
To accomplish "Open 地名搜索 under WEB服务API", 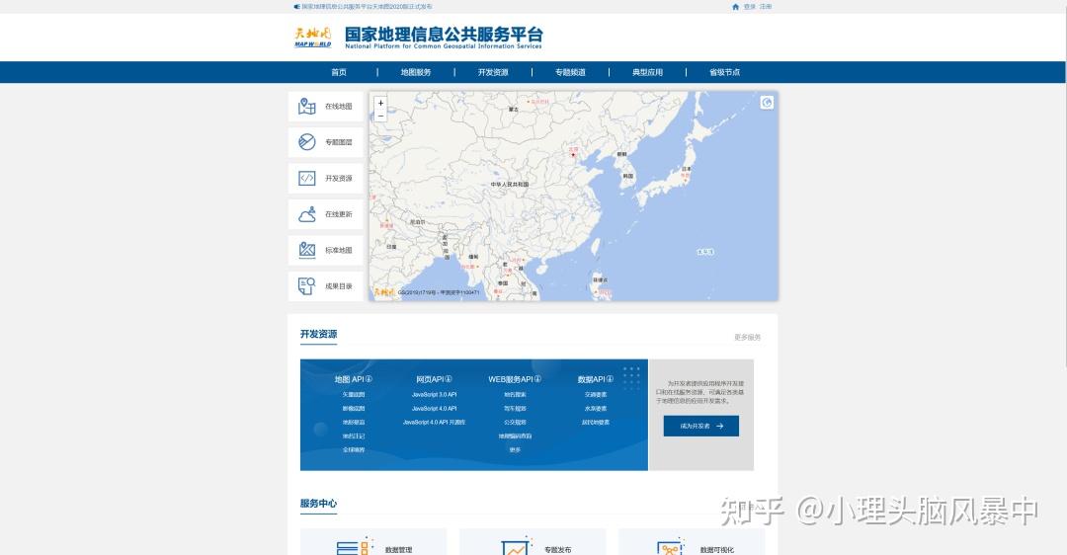I will click(515, 394).
